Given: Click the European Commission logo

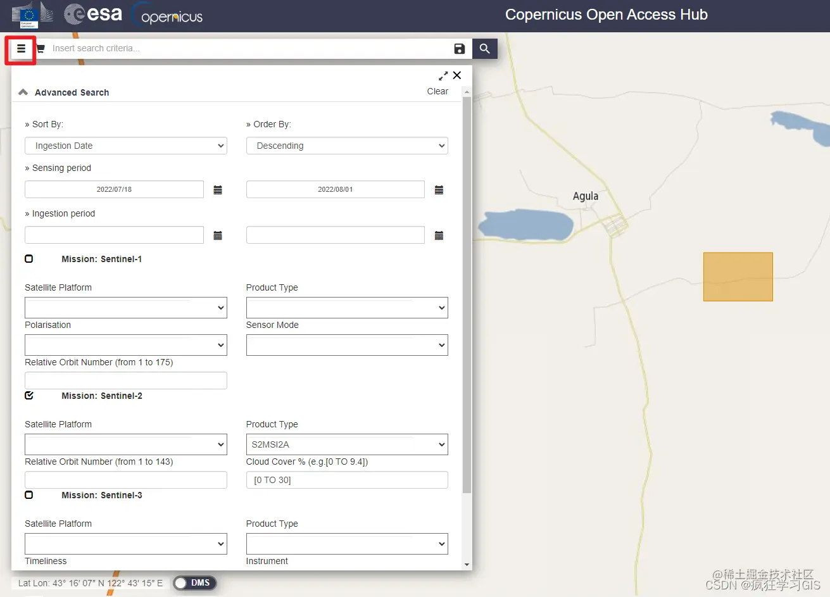Looking at the screenshot, I should pyautogui.click(x=32, y=15).
